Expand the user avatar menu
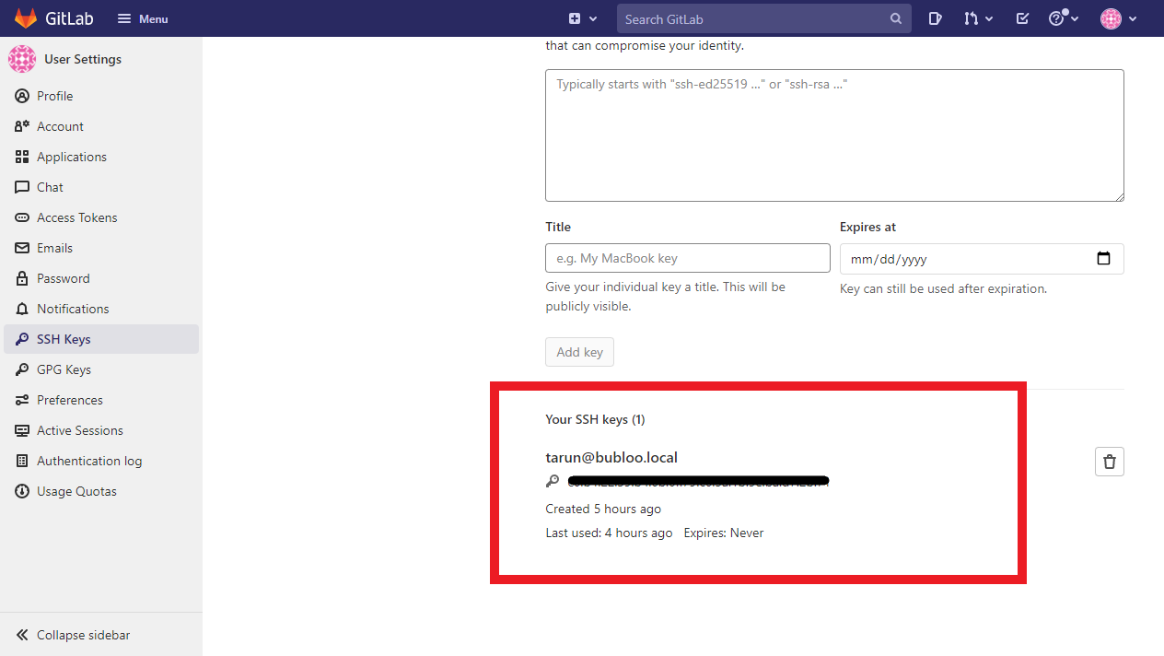 [1118, 18]
